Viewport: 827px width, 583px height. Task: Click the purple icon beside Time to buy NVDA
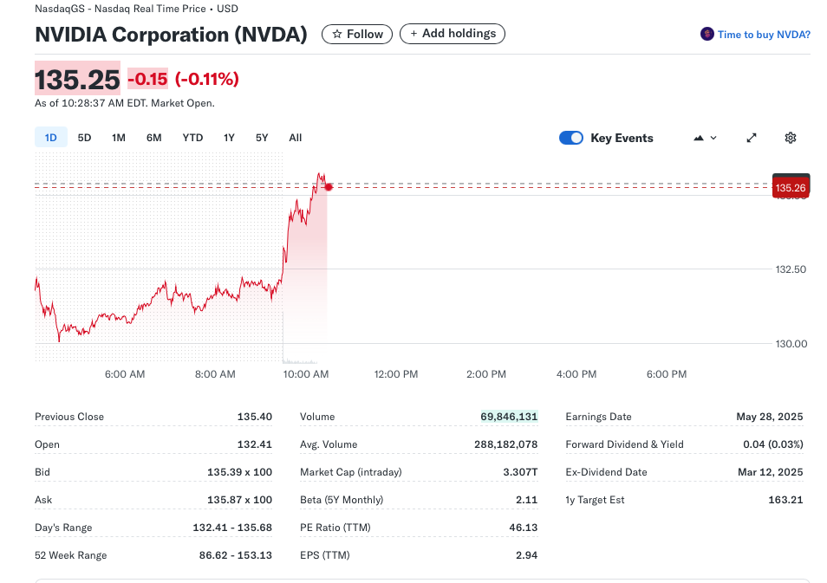pos(707,35)
